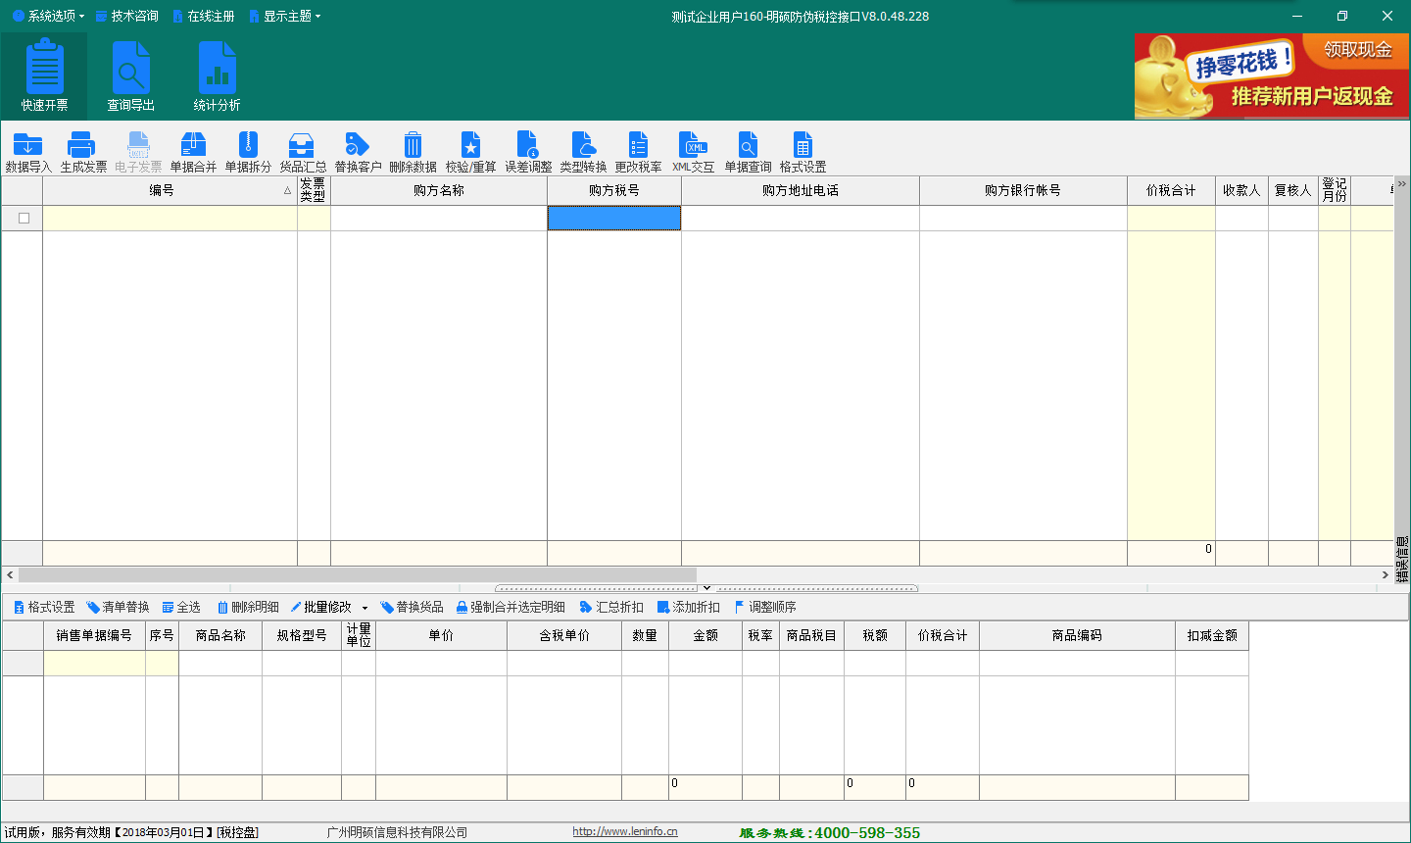Open the XML交互 tool
The width and height of the screenshot is (1411, 843).
click(694, 145)
